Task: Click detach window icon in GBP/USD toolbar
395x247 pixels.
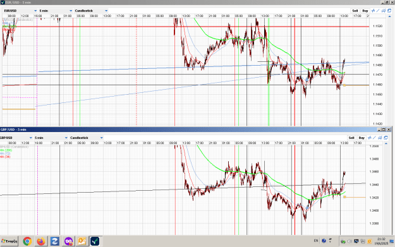Action: click(386, 138)
